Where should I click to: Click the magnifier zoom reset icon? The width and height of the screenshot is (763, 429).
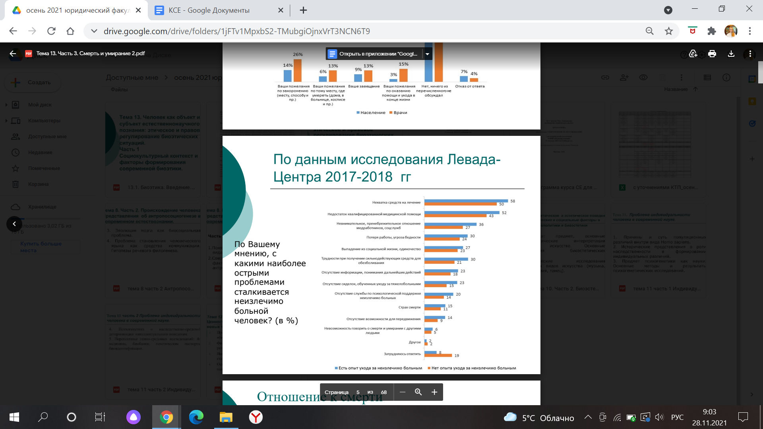click(418, 392)
